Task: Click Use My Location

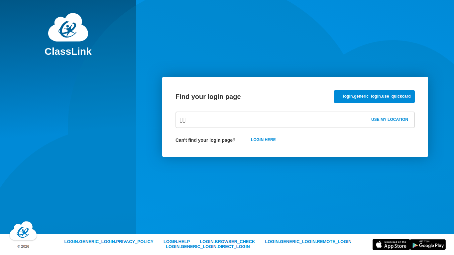Action: point(390,120)
